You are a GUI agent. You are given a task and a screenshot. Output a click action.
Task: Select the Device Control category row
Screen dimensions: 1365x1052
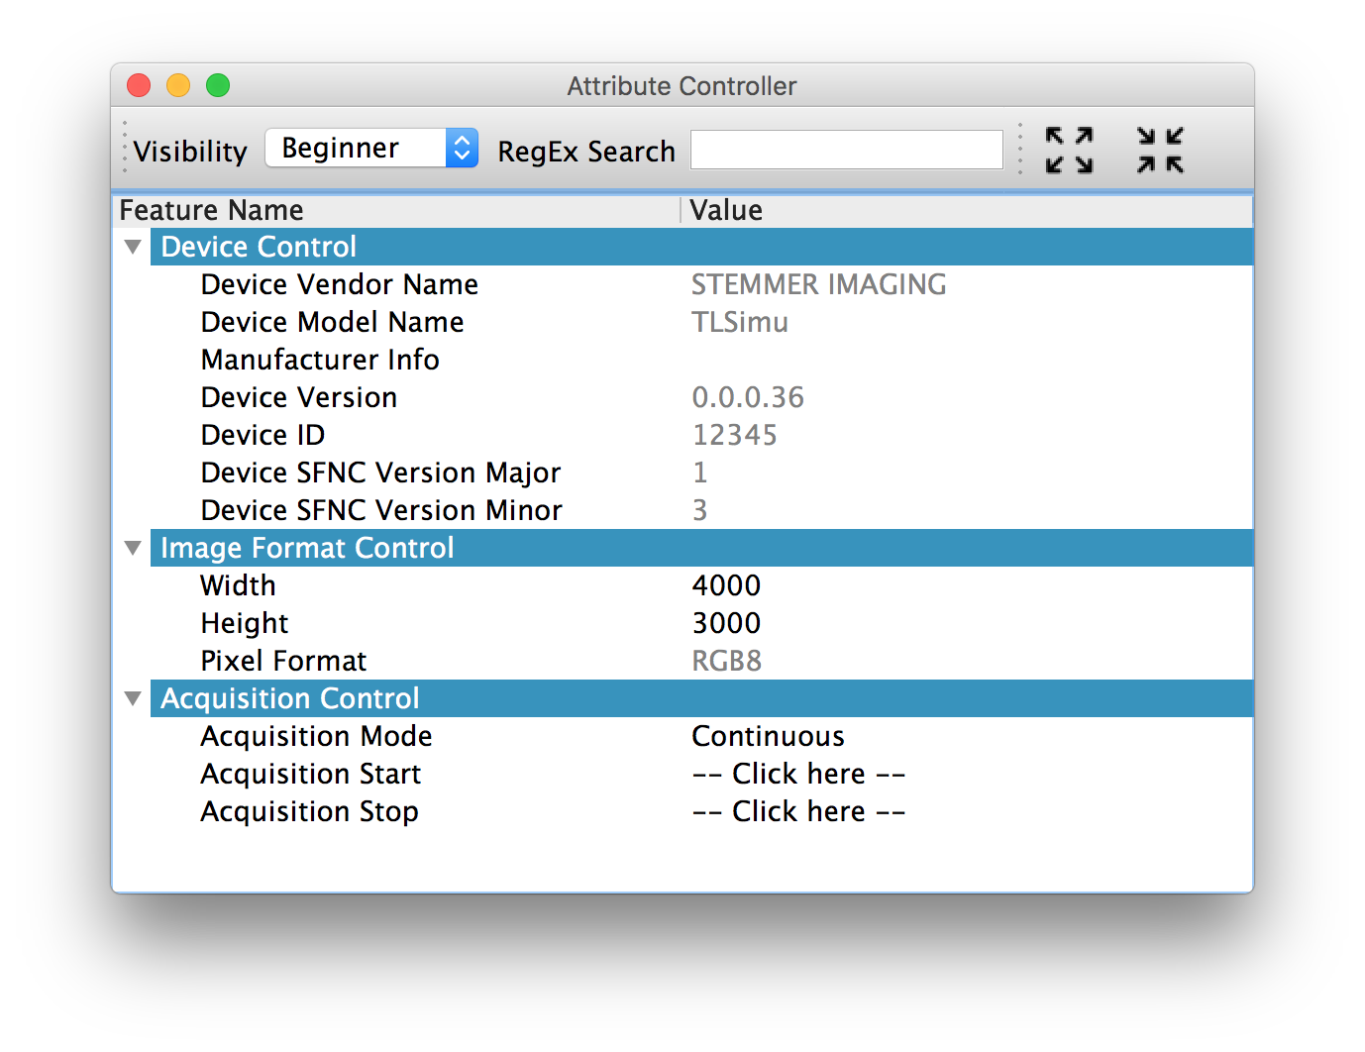click(x=701, y=247)
